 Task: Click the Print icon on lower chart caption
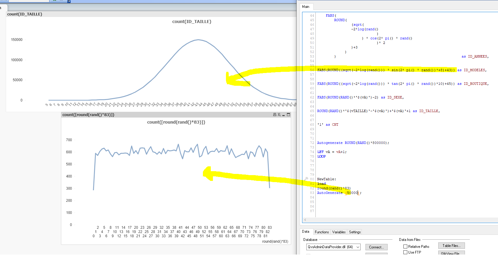[274, 115]
